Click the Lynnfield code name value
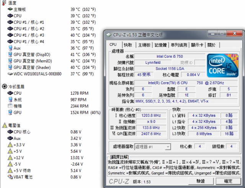Screen dimensions: 245x188 [153, 63]
